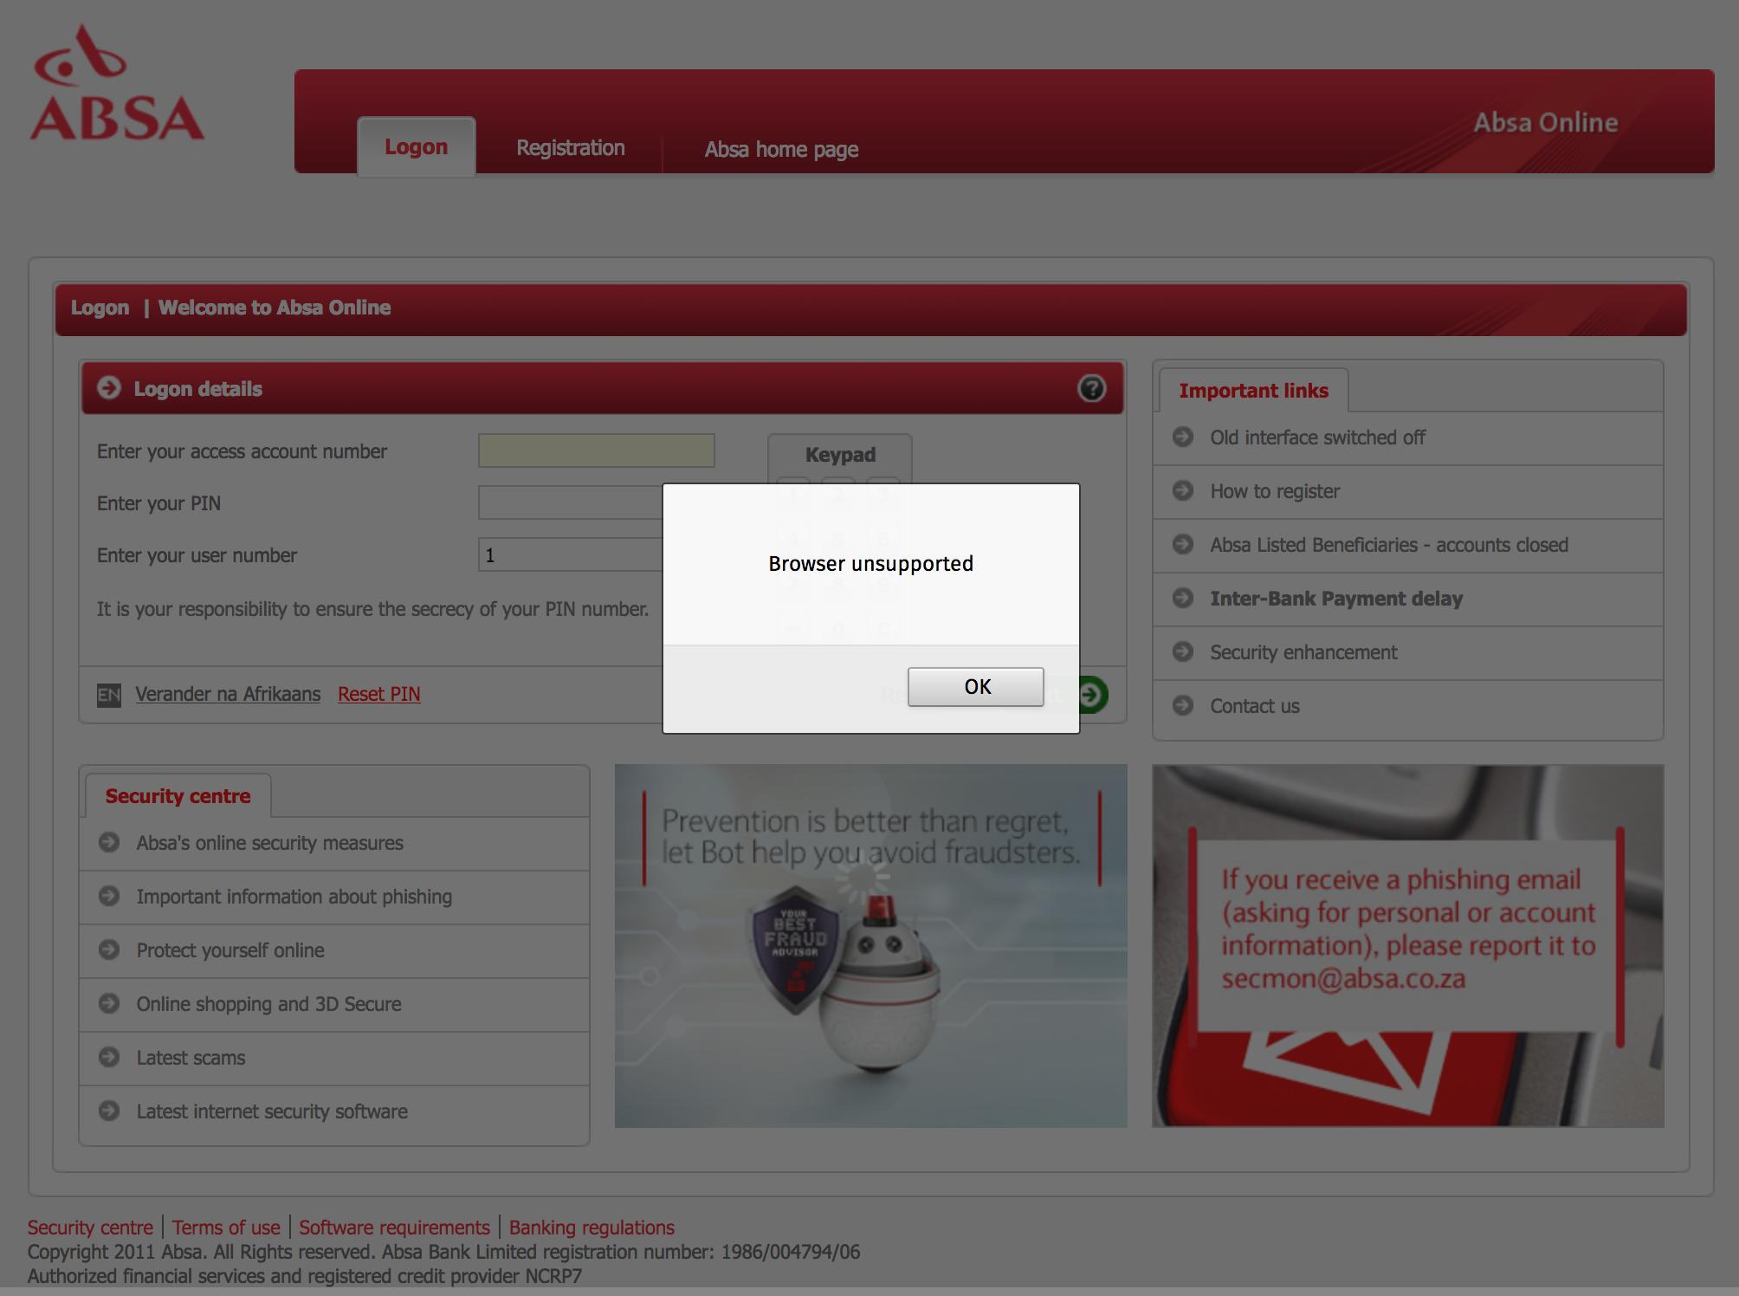Click arrow icon next to Absa's online security measures

point(109,842)
